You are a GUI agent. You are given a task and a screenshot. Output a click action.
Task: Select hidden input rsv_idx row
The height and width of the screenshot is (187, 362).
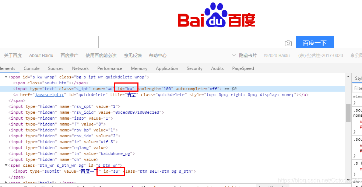click(172, 136)
